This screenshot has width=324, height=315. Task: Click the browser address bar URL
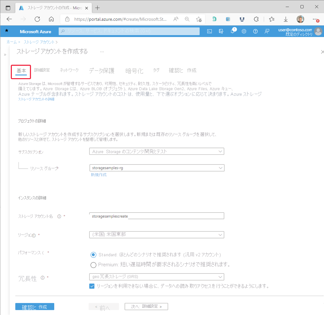pyautogui.click(x=120, y=19)
